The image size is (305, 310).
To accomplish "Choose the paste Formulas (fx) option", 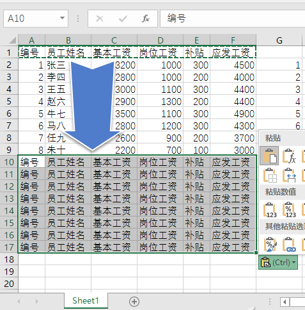I will pos(289,156).
